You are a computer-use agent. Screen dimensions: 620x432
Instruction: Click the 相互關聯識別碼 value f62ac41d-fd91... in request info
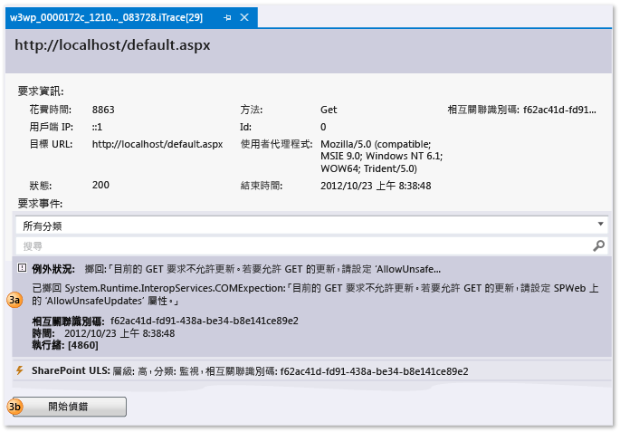click(x=559, y=110)
